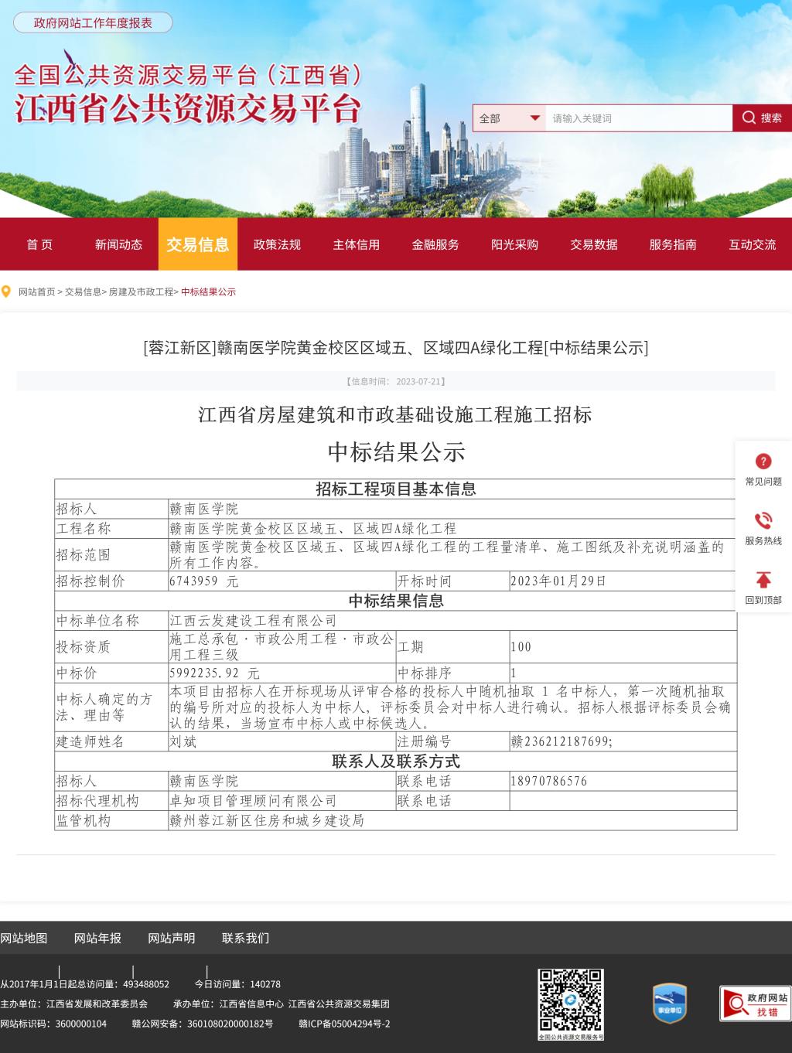792x1053 pixels.
Task: Open the 首页 navigation tab
Action: (39, 244)
